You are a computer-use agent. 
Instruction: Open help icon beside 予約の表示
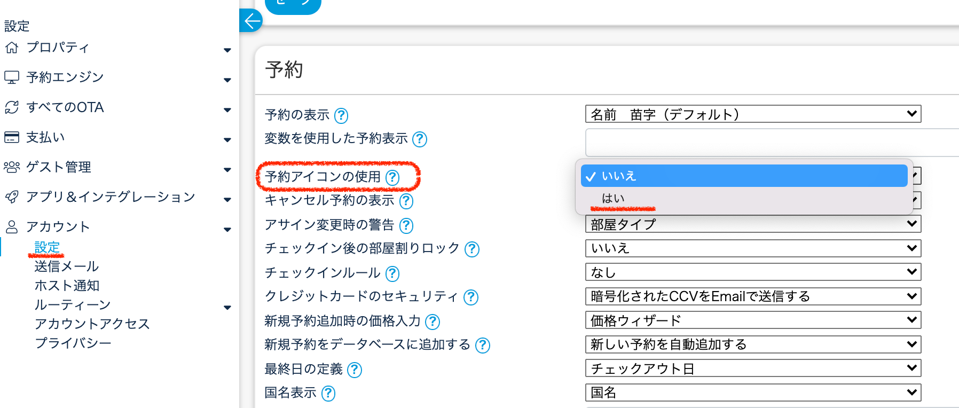click(x=341, y=115)
